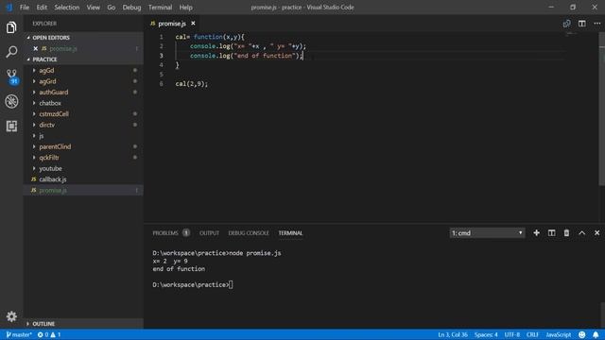The image size is (605, 340).
Task: Close the terminal panel
Action: coord(596,233)
